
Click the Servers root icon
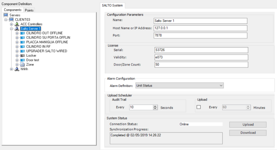(x=5, y=15)
